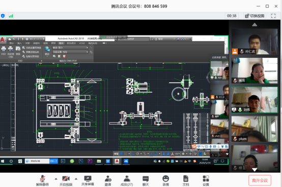This screenshot has width=282, height=187.
Task: Select 刘伟 participant video tile
Action: pos(255,100)
